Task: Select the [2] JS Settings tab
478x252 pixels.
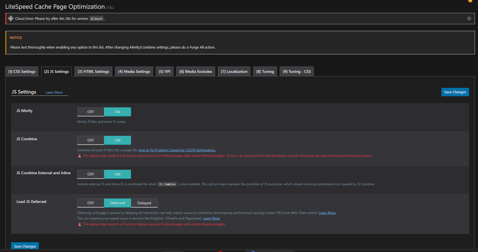Action: click(56, 71)
